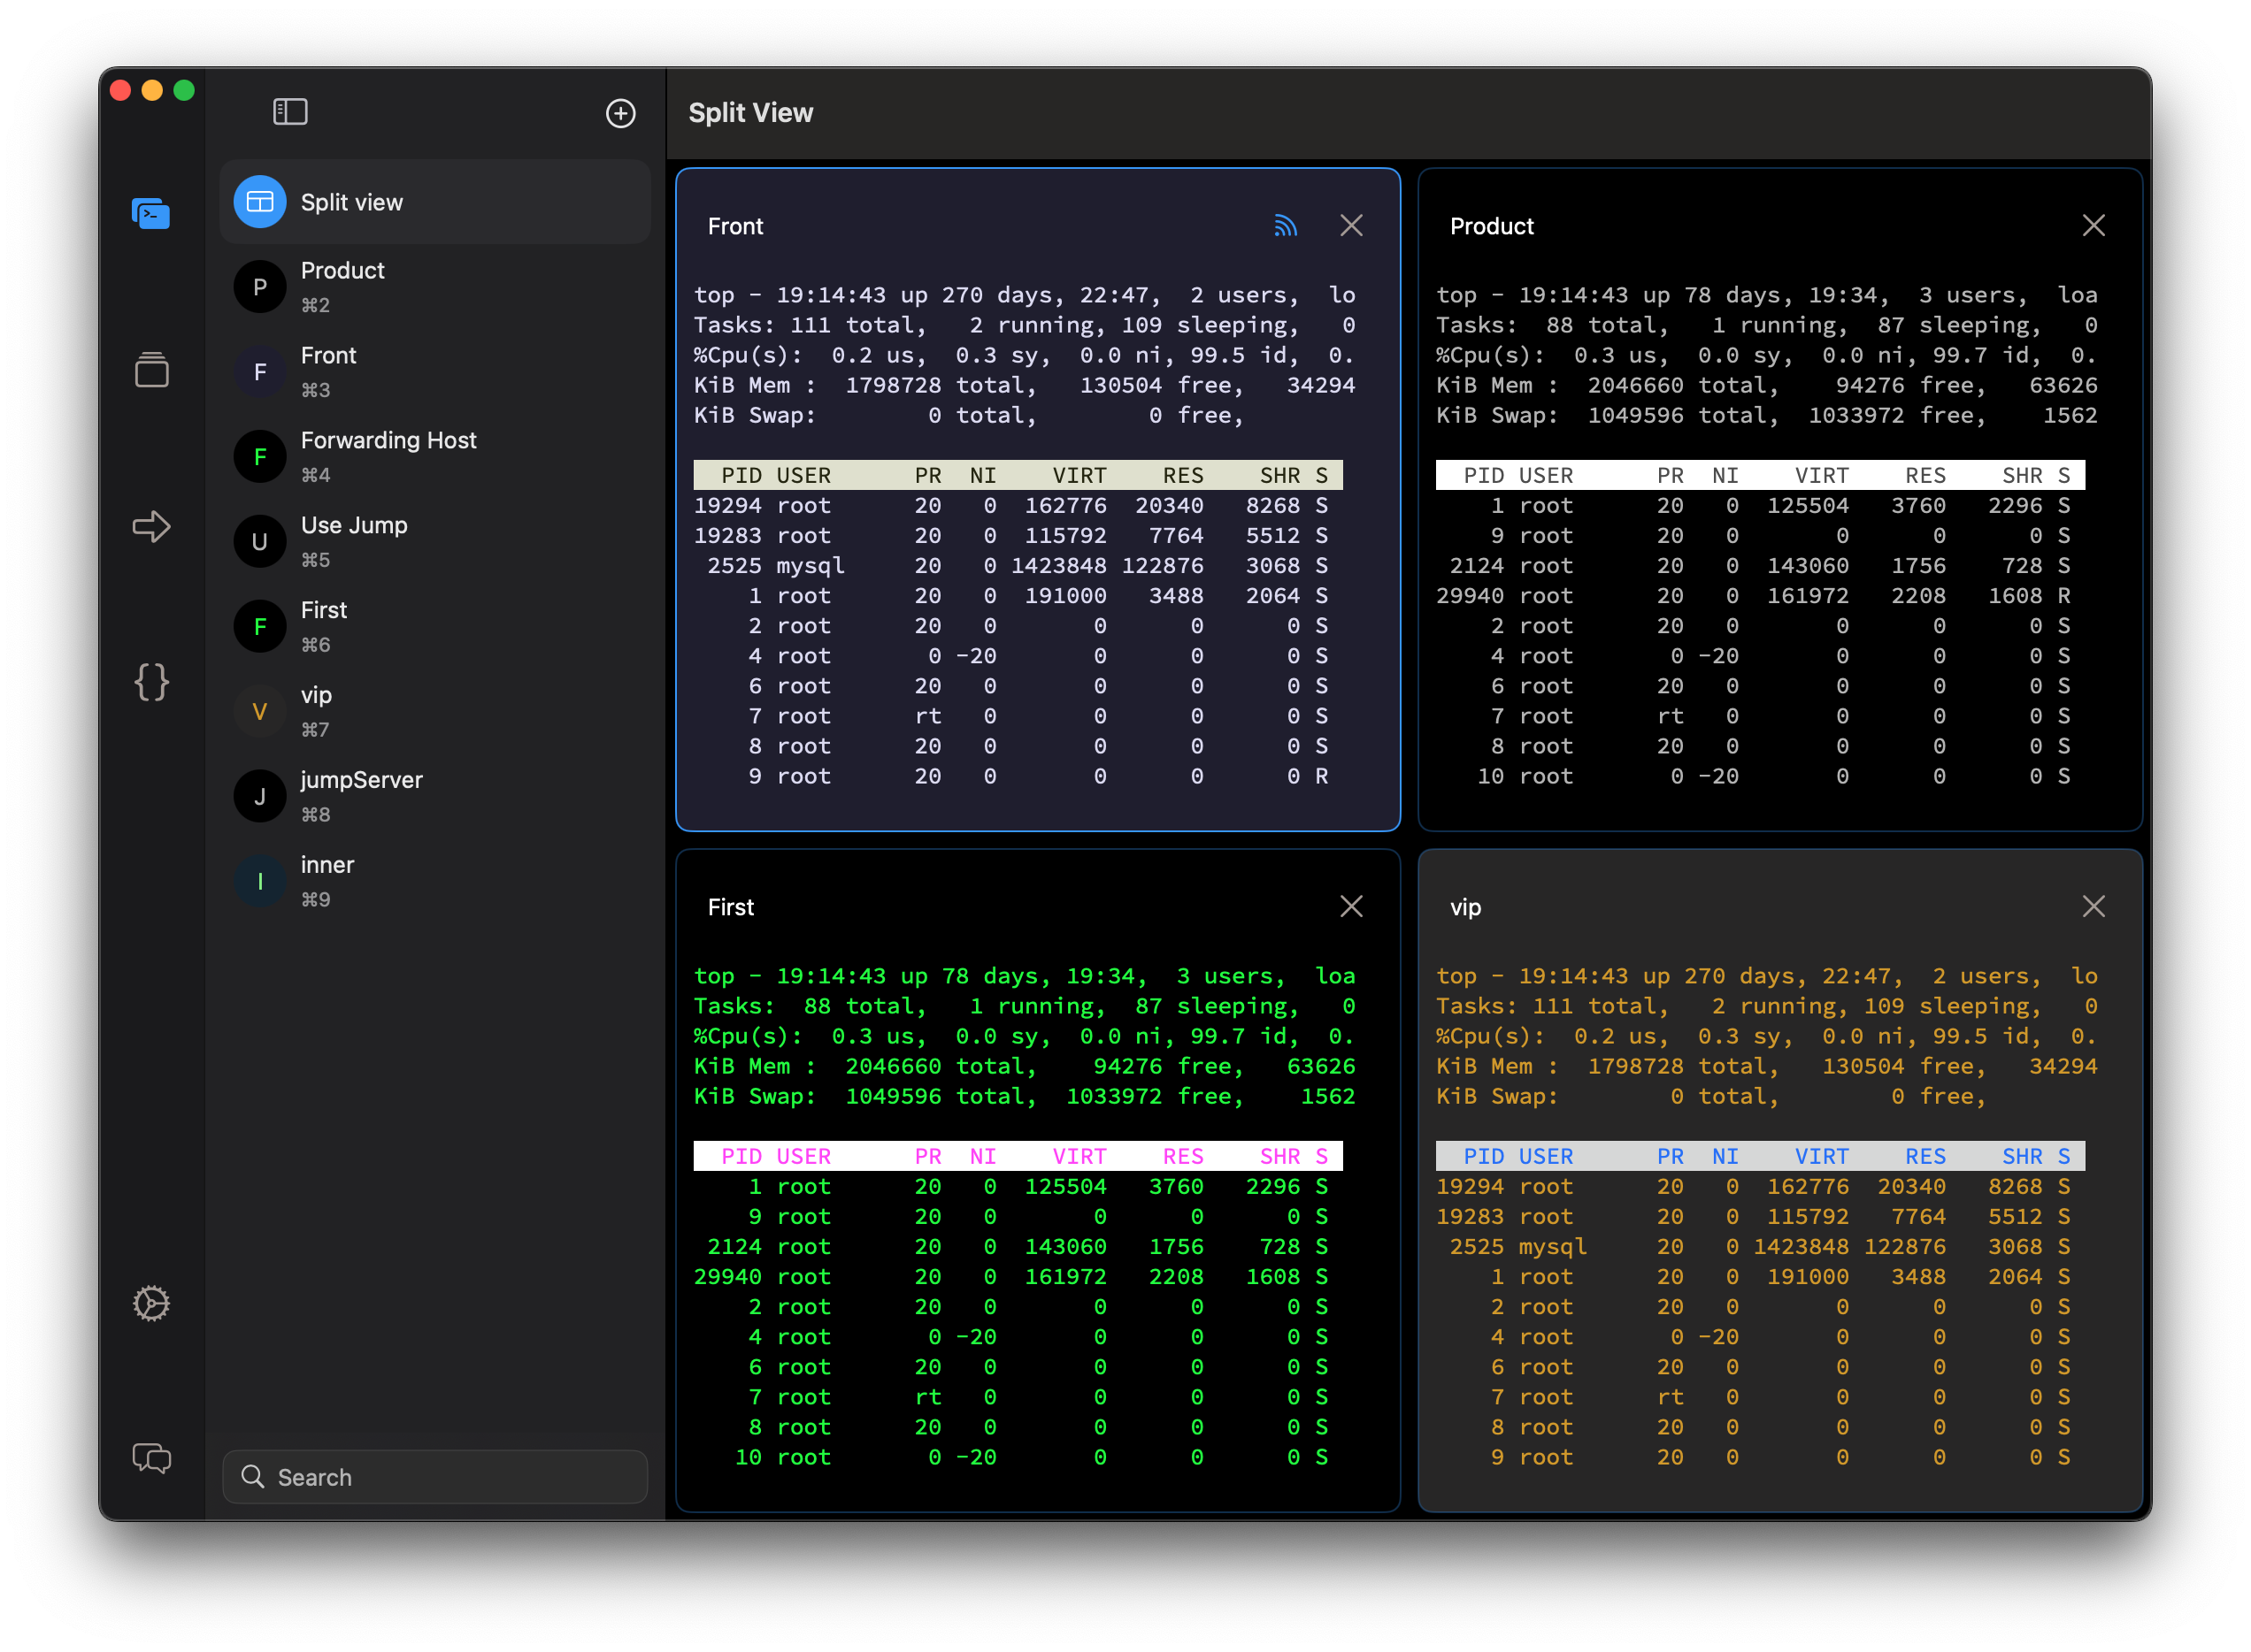Open the Forwarding Host session
Screen dimensions: 2251x1652
tap(435, 457)
